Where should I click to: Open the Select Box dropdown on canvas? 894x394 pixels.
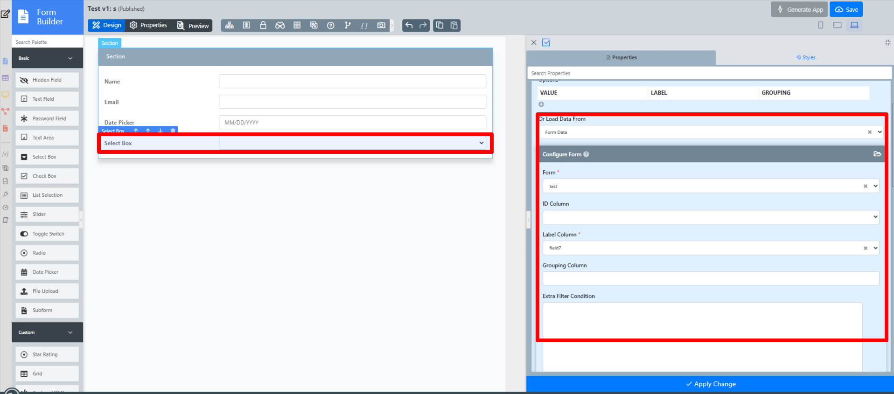[x=352, y=143]
